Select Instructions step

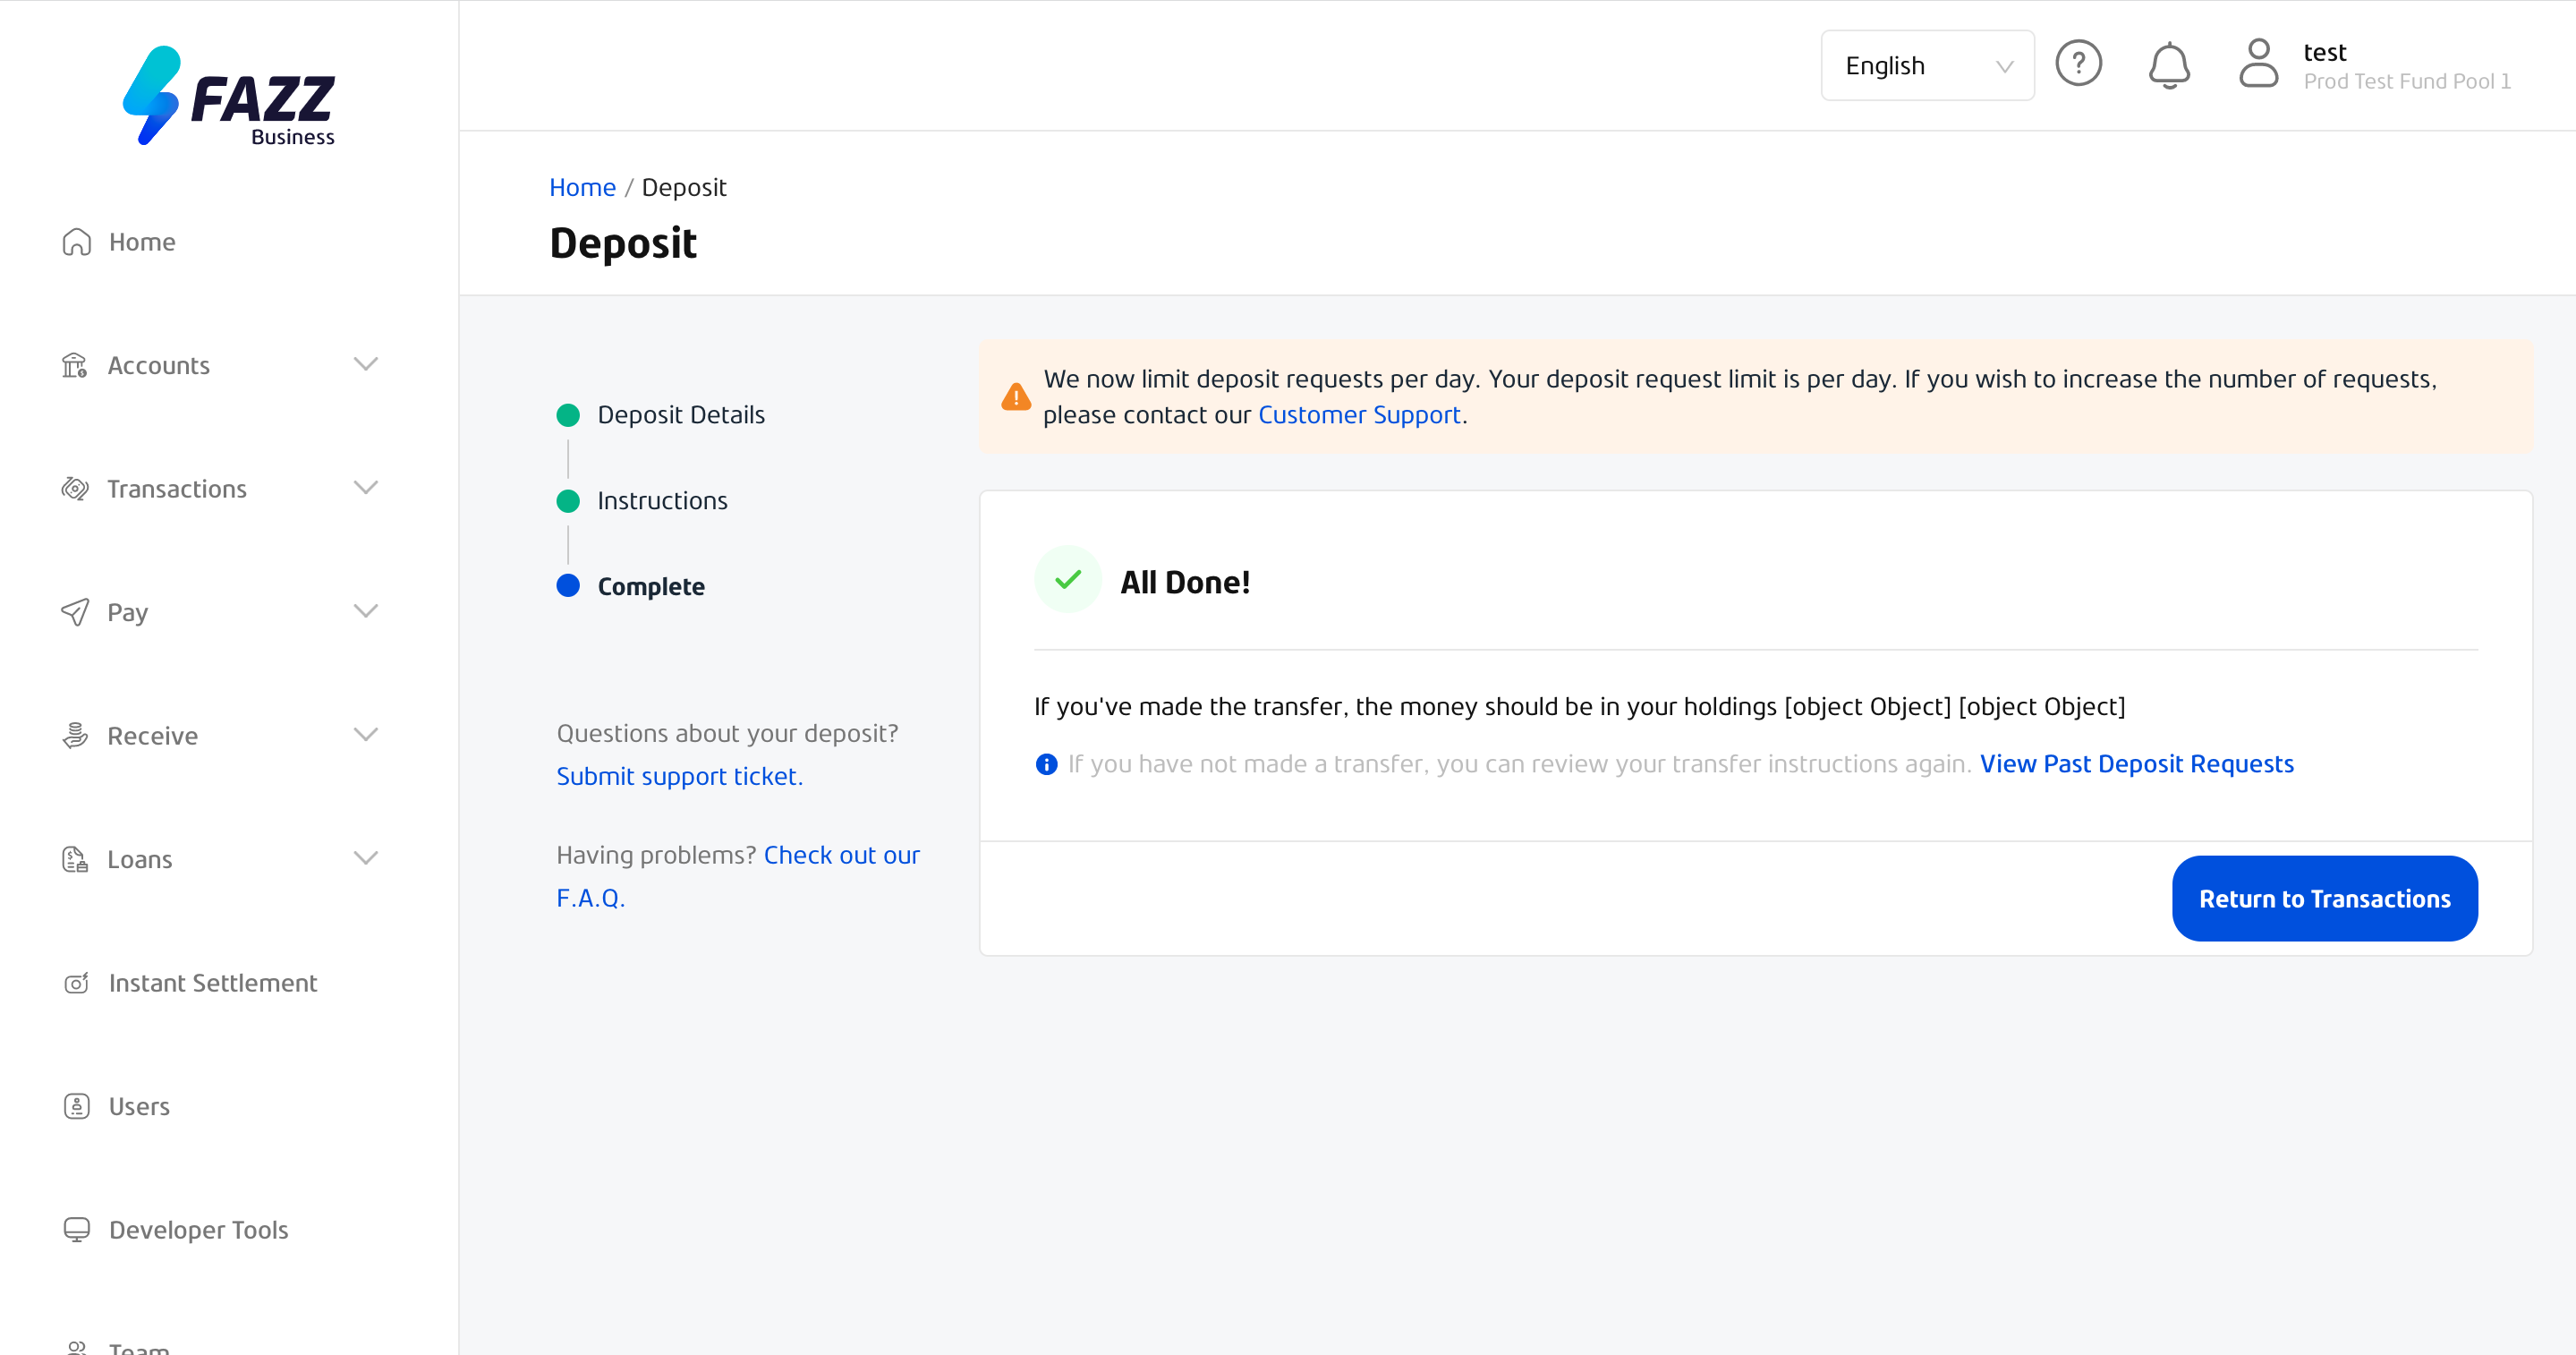tap(642, 501)
